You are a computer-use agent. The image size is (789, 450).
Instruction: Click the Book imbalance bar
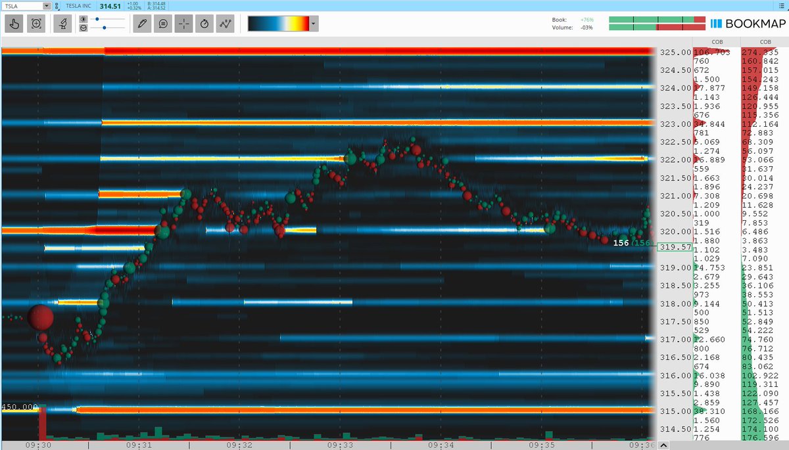pyautogui.click(x=657, y=20)
